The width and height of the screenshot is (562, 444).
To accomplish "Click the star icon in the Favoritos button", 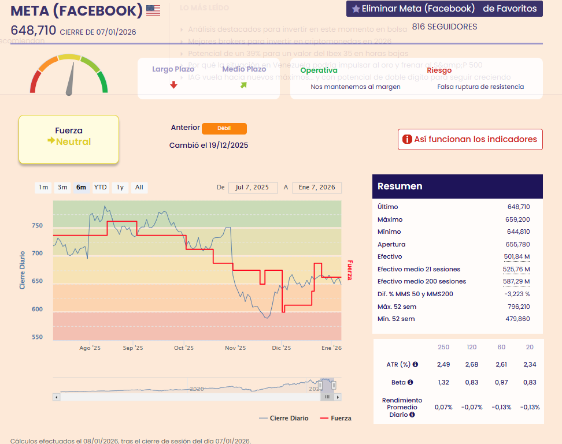I will click(x=356, y=9).
